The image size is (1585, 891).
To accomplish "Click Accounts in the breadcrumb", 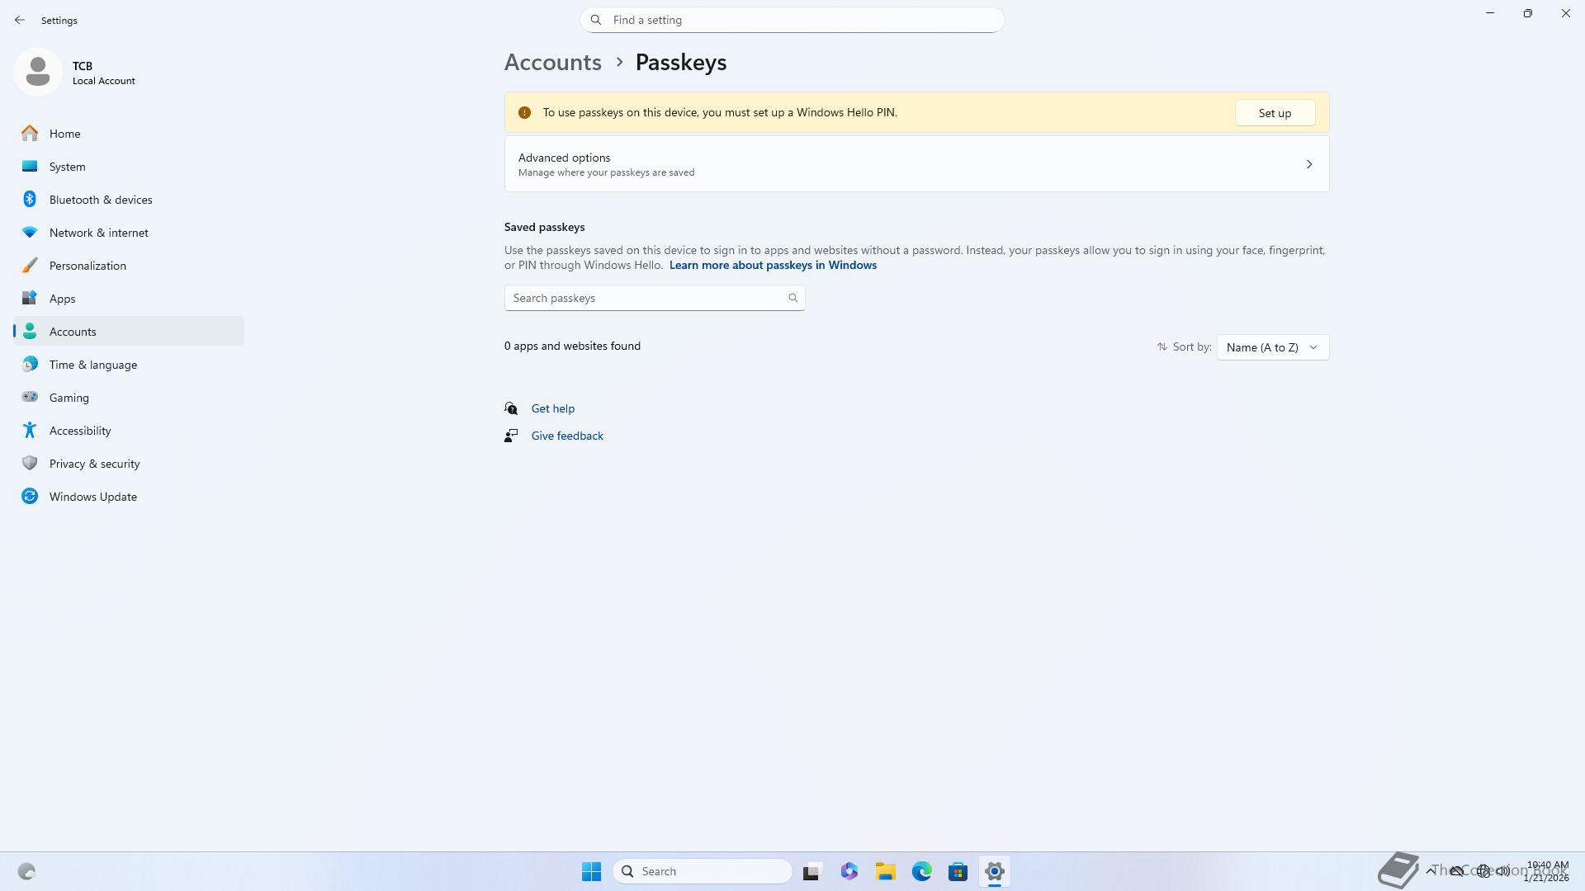I will (552, 63).
